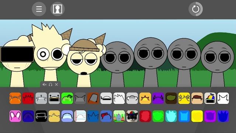This screenshot has height=133, width=236.
Task: Choose the blue spiky crown icon
Action: point(93,116)
